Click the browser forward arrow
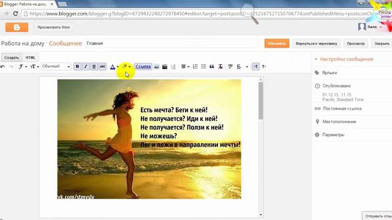 coord(6,13)
